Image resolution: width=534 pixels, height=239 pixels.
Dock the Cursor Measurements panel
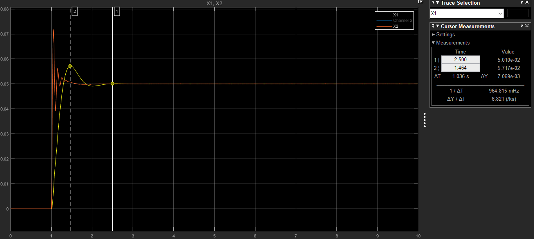coord(433,26)
